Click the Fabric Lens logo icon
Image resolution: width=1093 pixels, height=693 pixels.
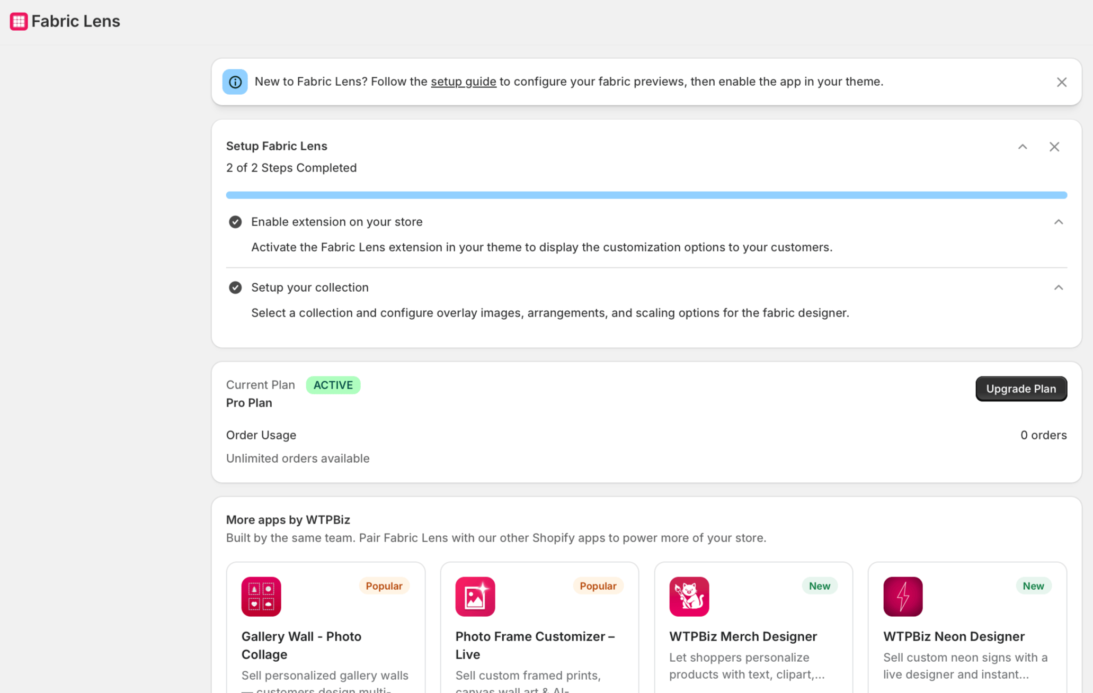pyautogui.click(x=19, y=21)
